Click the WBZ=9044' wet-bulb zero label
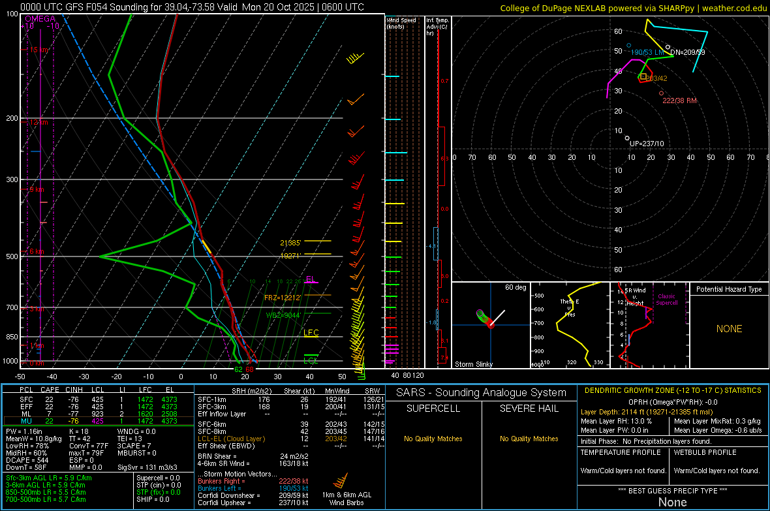The height and width of the screenshot is (511, 770). 283,315
